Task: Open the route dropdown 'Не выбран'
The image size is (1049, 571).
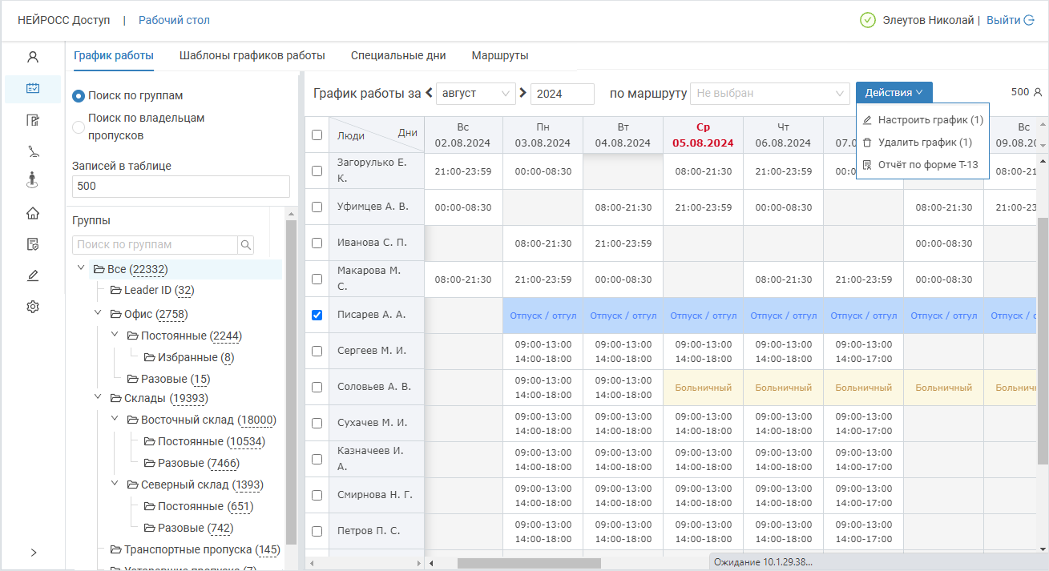Action: tap(769, 94)
